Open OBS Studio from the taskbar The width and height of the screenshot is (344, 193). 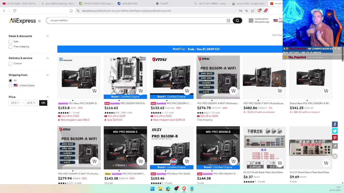tap(176, 189)
